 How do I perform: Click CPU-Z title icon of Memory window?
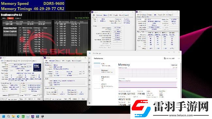tap(92, 12)
